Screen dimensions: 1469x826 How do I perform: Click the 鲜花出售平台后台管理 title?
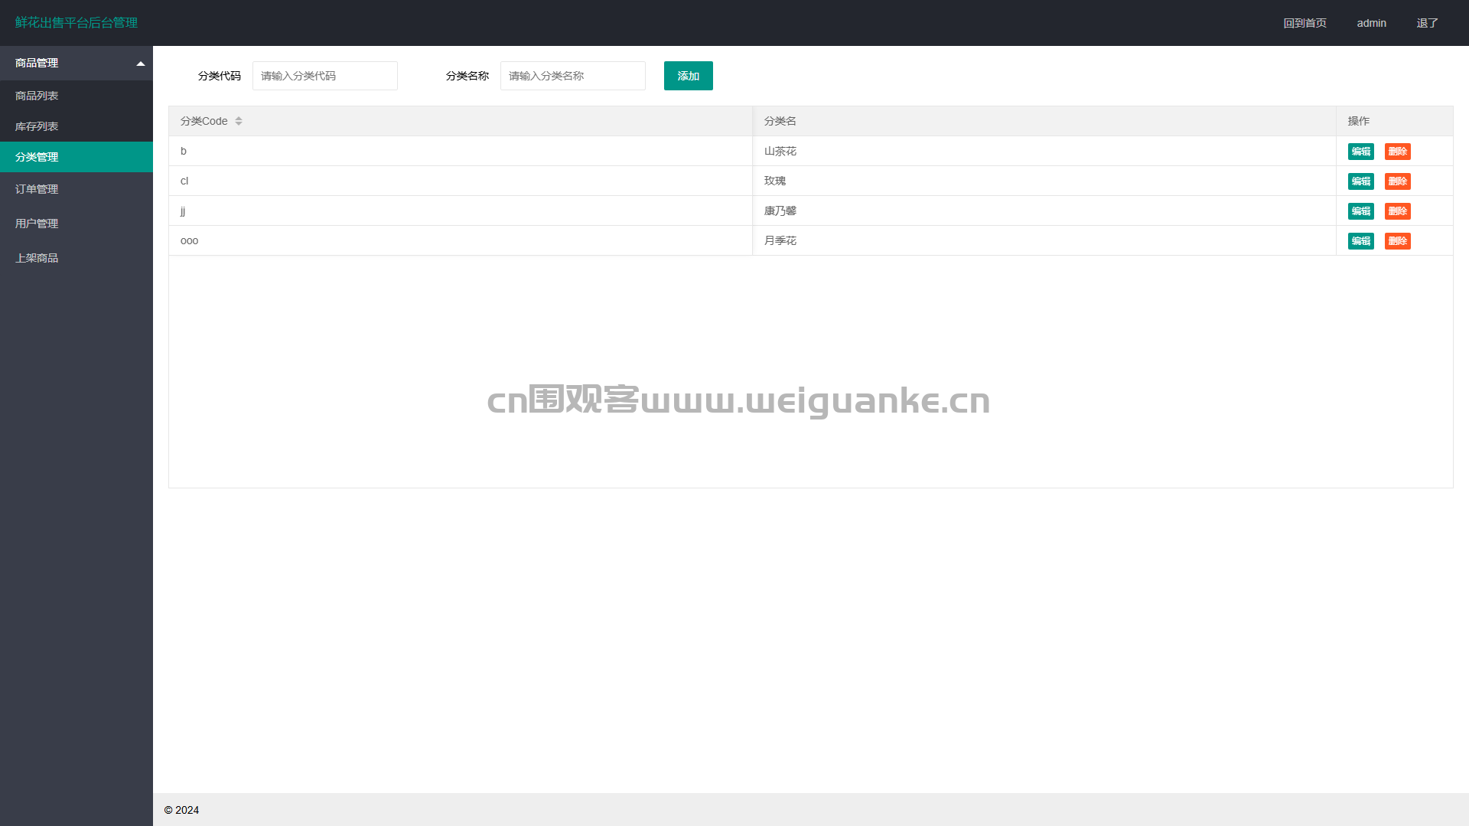point(77,23)
